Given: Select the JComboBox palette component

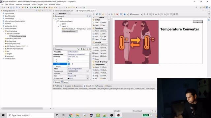Looking at the screenshot, I should (96, 70).
